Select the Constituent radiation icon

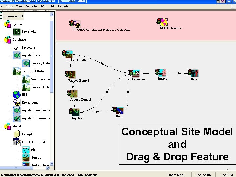pos(17,103)
